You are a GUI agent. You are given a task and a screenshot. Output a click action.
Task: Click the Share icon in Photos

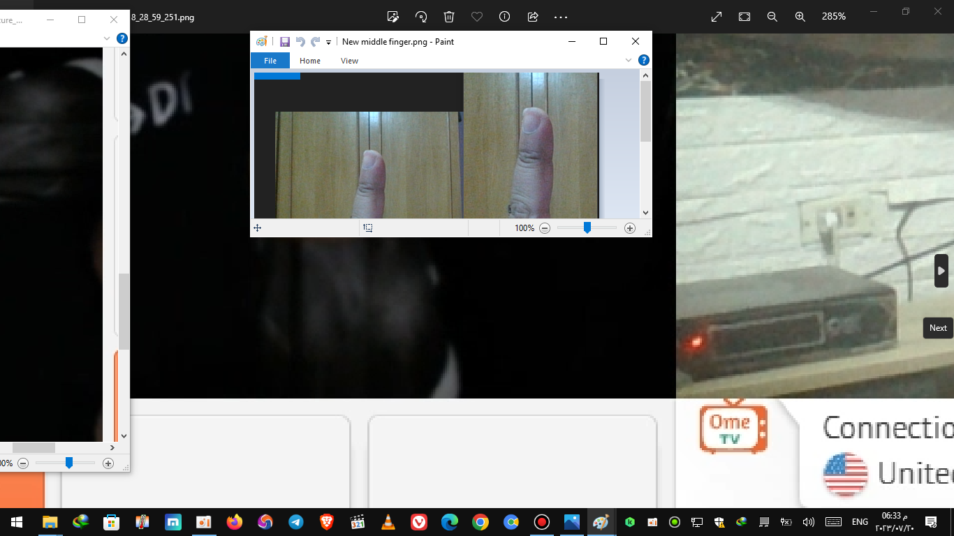pyautogui.click(x=533, y=17)
